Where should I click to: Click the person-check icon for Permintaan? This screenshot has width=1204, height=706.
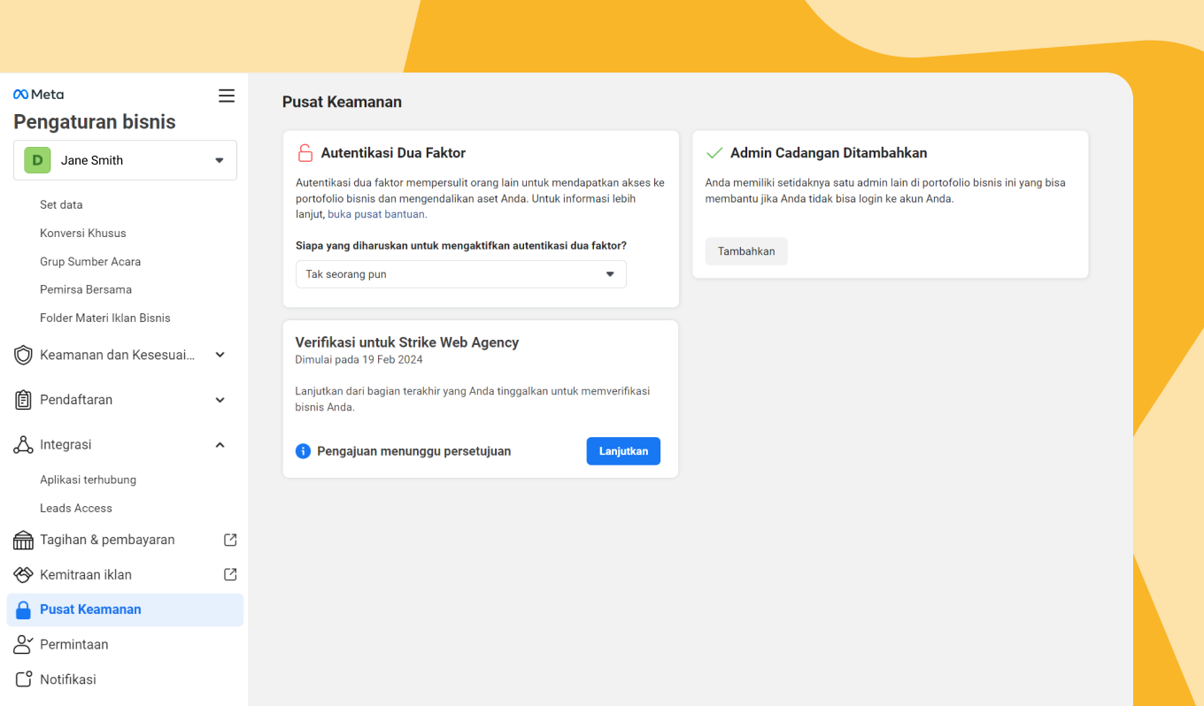(23, 645)
